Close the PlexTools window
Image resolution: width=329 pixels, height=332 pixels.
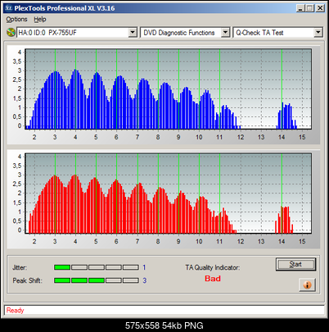(x=320, y=8)
